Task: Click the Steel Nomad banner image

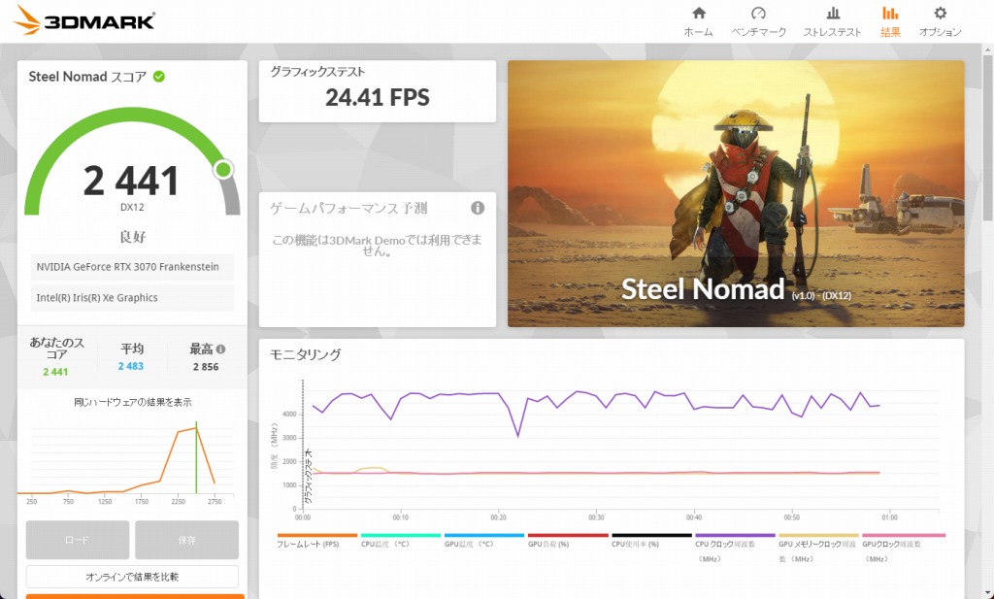Action: [735, 193]
